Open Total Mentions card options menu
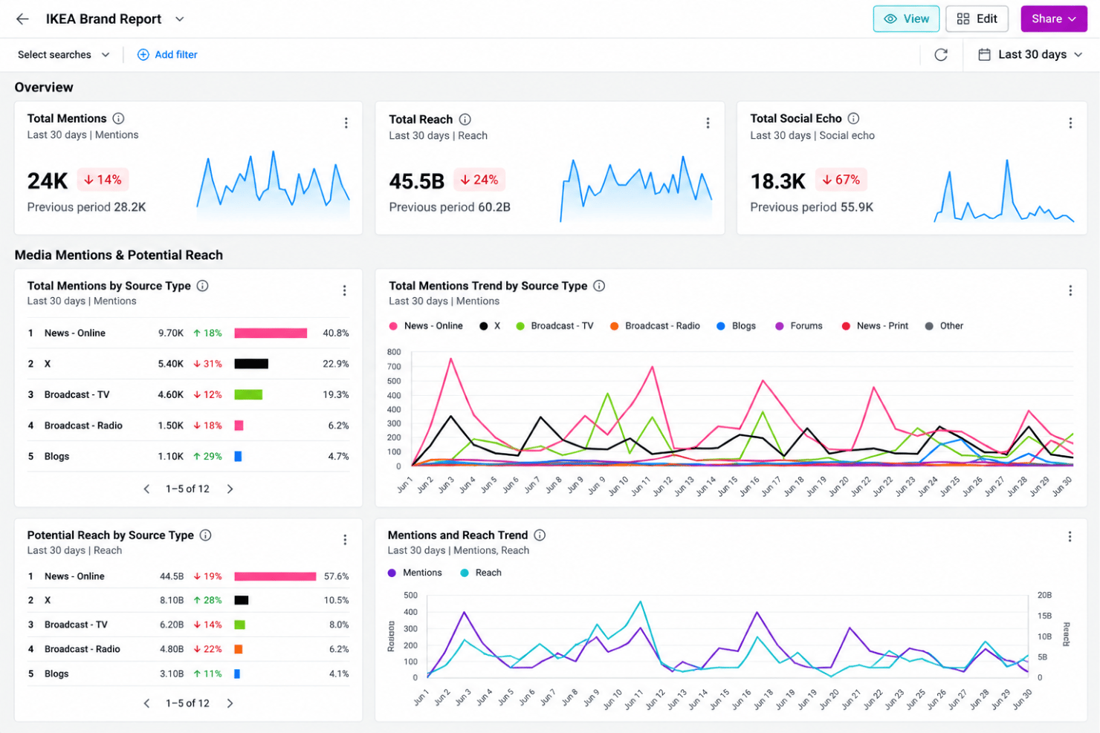The width and height of the screenshot is (1100, 733). 346,123
